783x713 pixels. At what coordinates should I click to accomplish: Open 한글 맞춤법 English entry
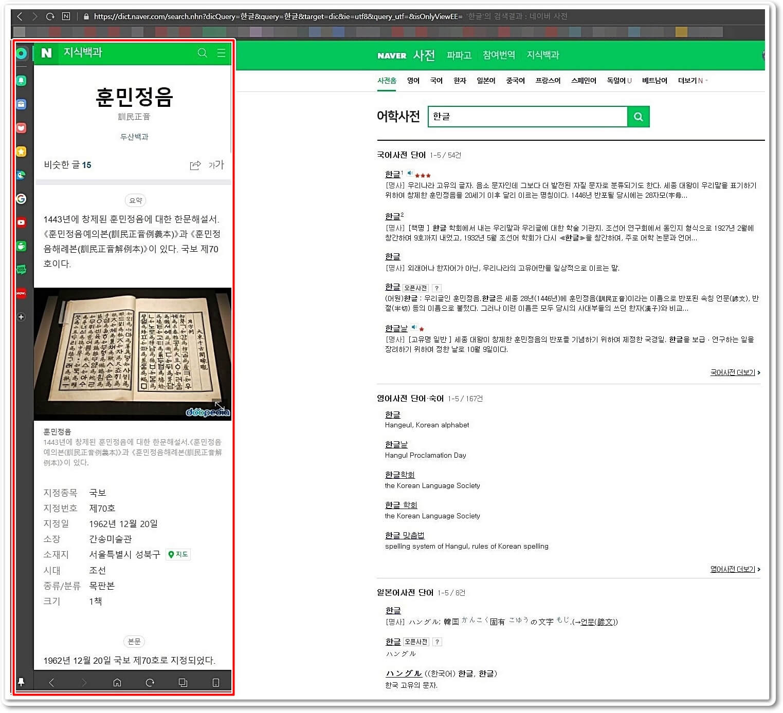click(405, 535)
